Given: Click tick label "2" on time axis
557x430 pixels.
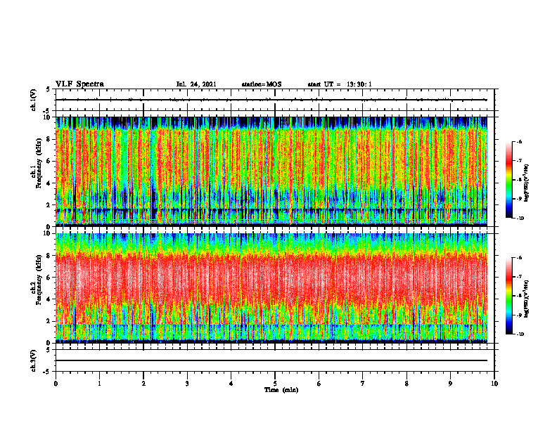Looking at the screenshot, I should 143,384.
